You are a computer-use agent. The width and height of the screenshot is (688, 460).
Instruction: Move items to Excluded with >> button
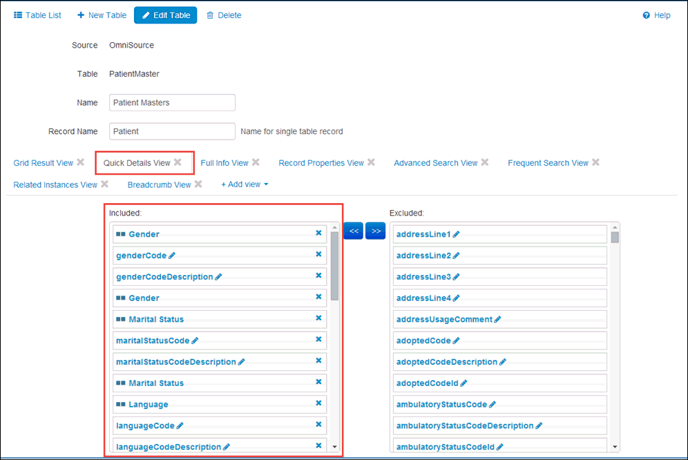(375, 231)
